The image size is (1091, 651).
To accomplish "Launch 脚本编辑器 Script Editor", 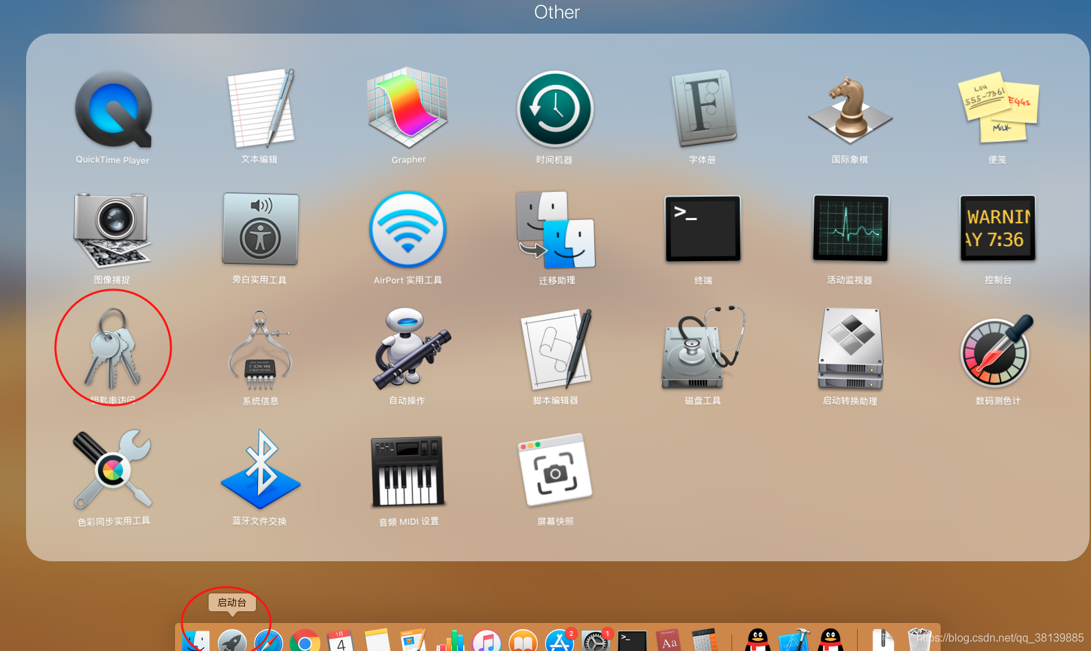I will point(556,349).
